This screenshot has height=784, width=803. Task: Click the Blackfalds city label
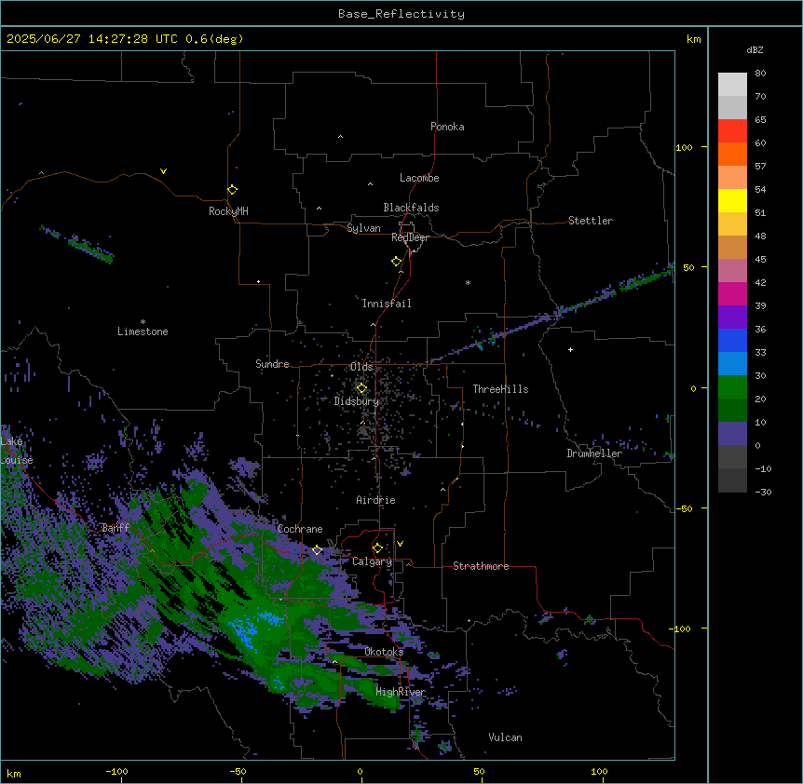(x=411, y=208)
